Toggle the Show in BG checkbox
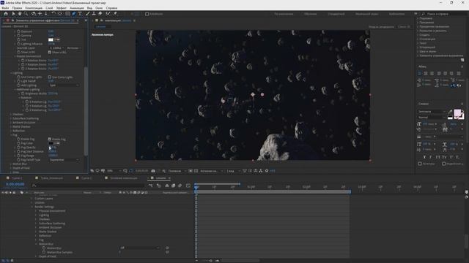This screenshot has height=263, width=469. click(50, 52)
